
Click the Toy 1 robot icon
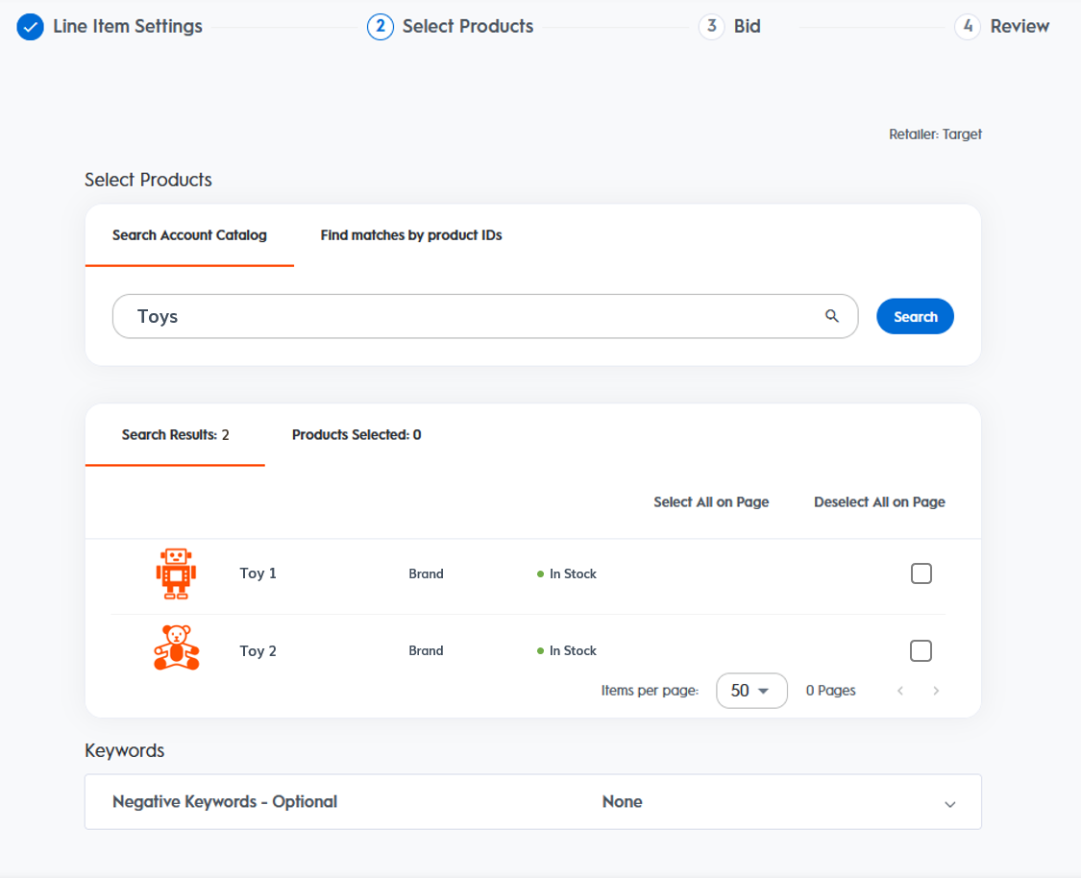(176, 573)
